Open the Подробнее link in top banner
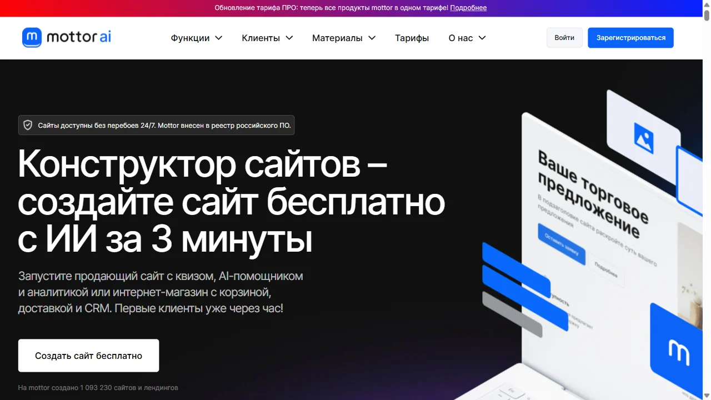 (x=468, y=8)
